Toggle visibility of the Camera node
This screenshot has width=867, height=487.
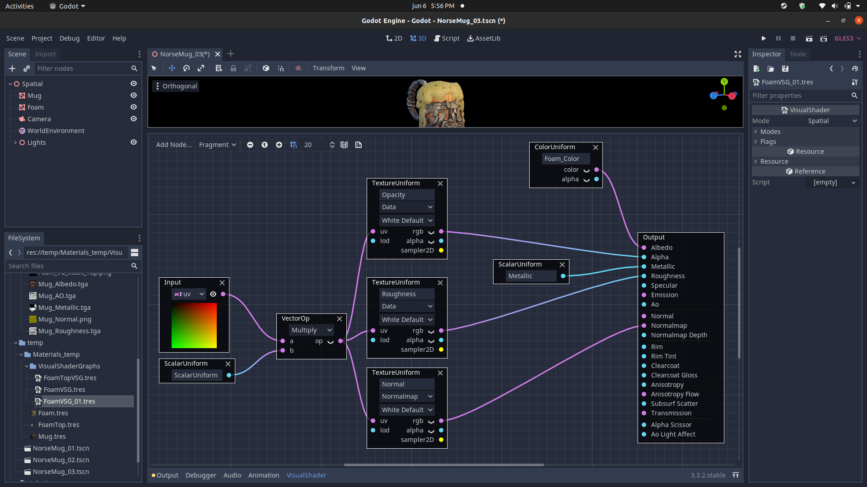tap(134, 119)
